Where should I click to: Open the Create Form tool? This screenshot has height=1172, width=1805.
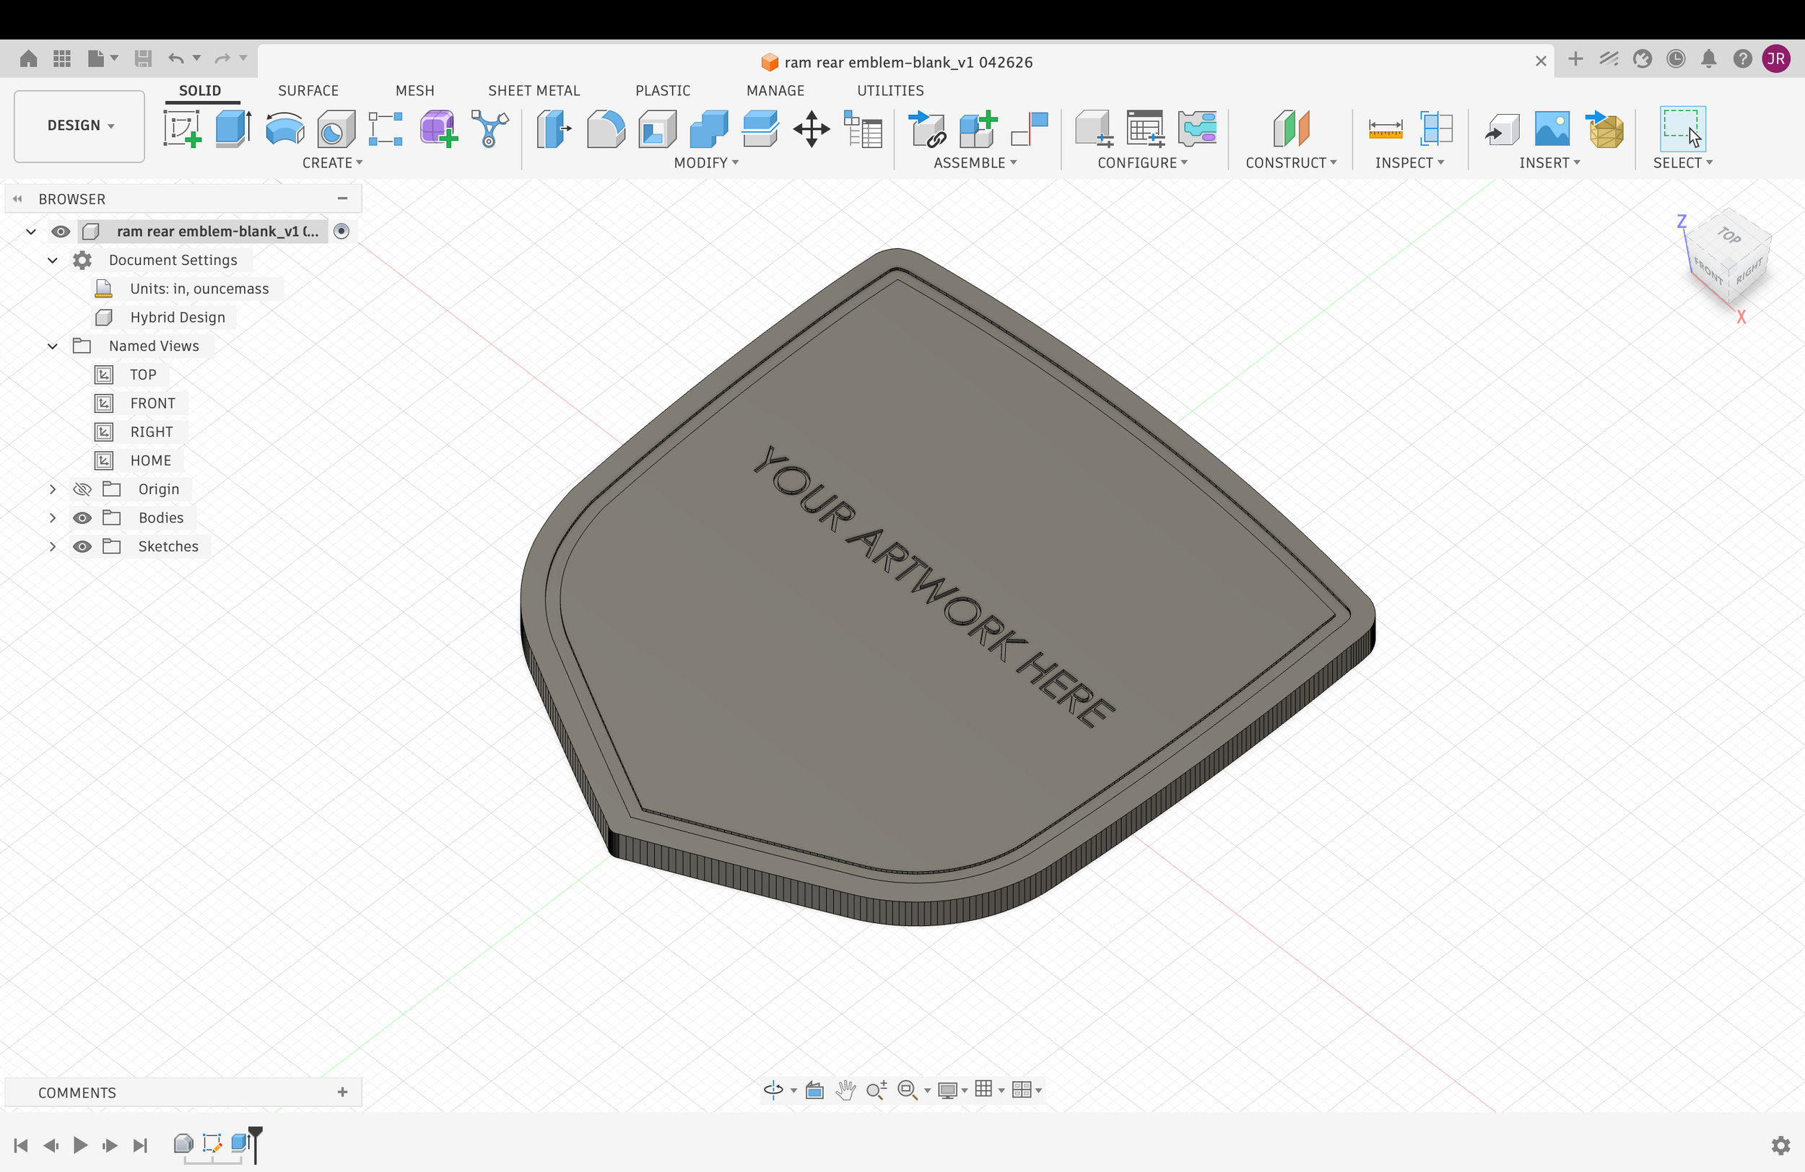(438, 128)
